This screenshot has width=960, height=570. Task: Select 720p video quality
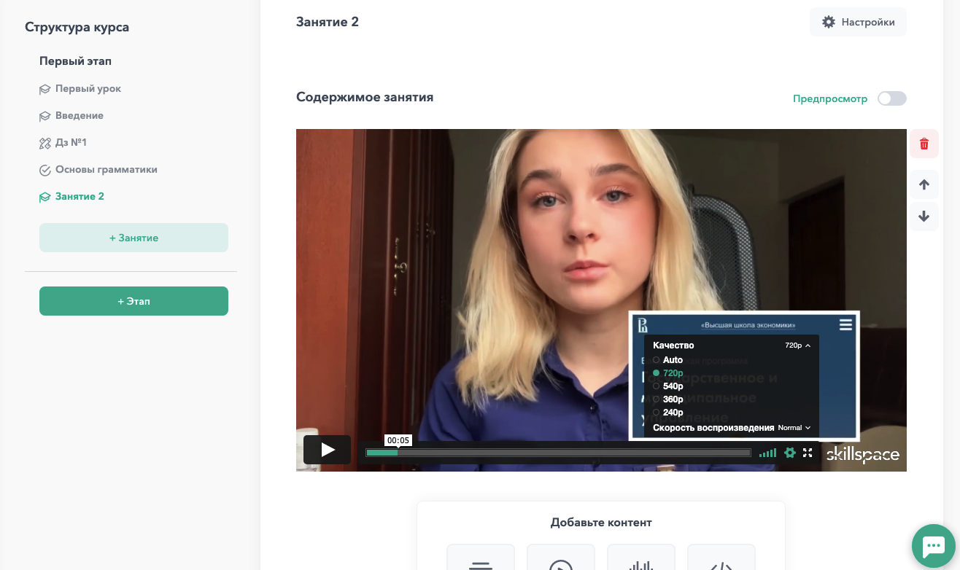coord(668,373)
